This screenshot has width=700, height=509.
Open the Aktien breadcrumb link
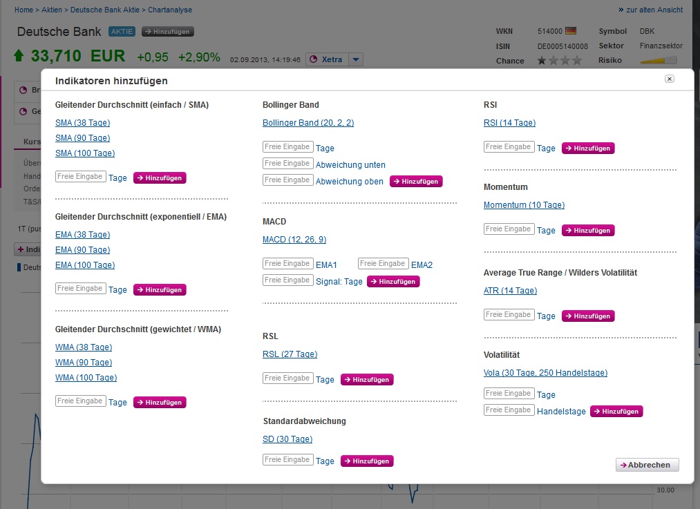[52, 10]
